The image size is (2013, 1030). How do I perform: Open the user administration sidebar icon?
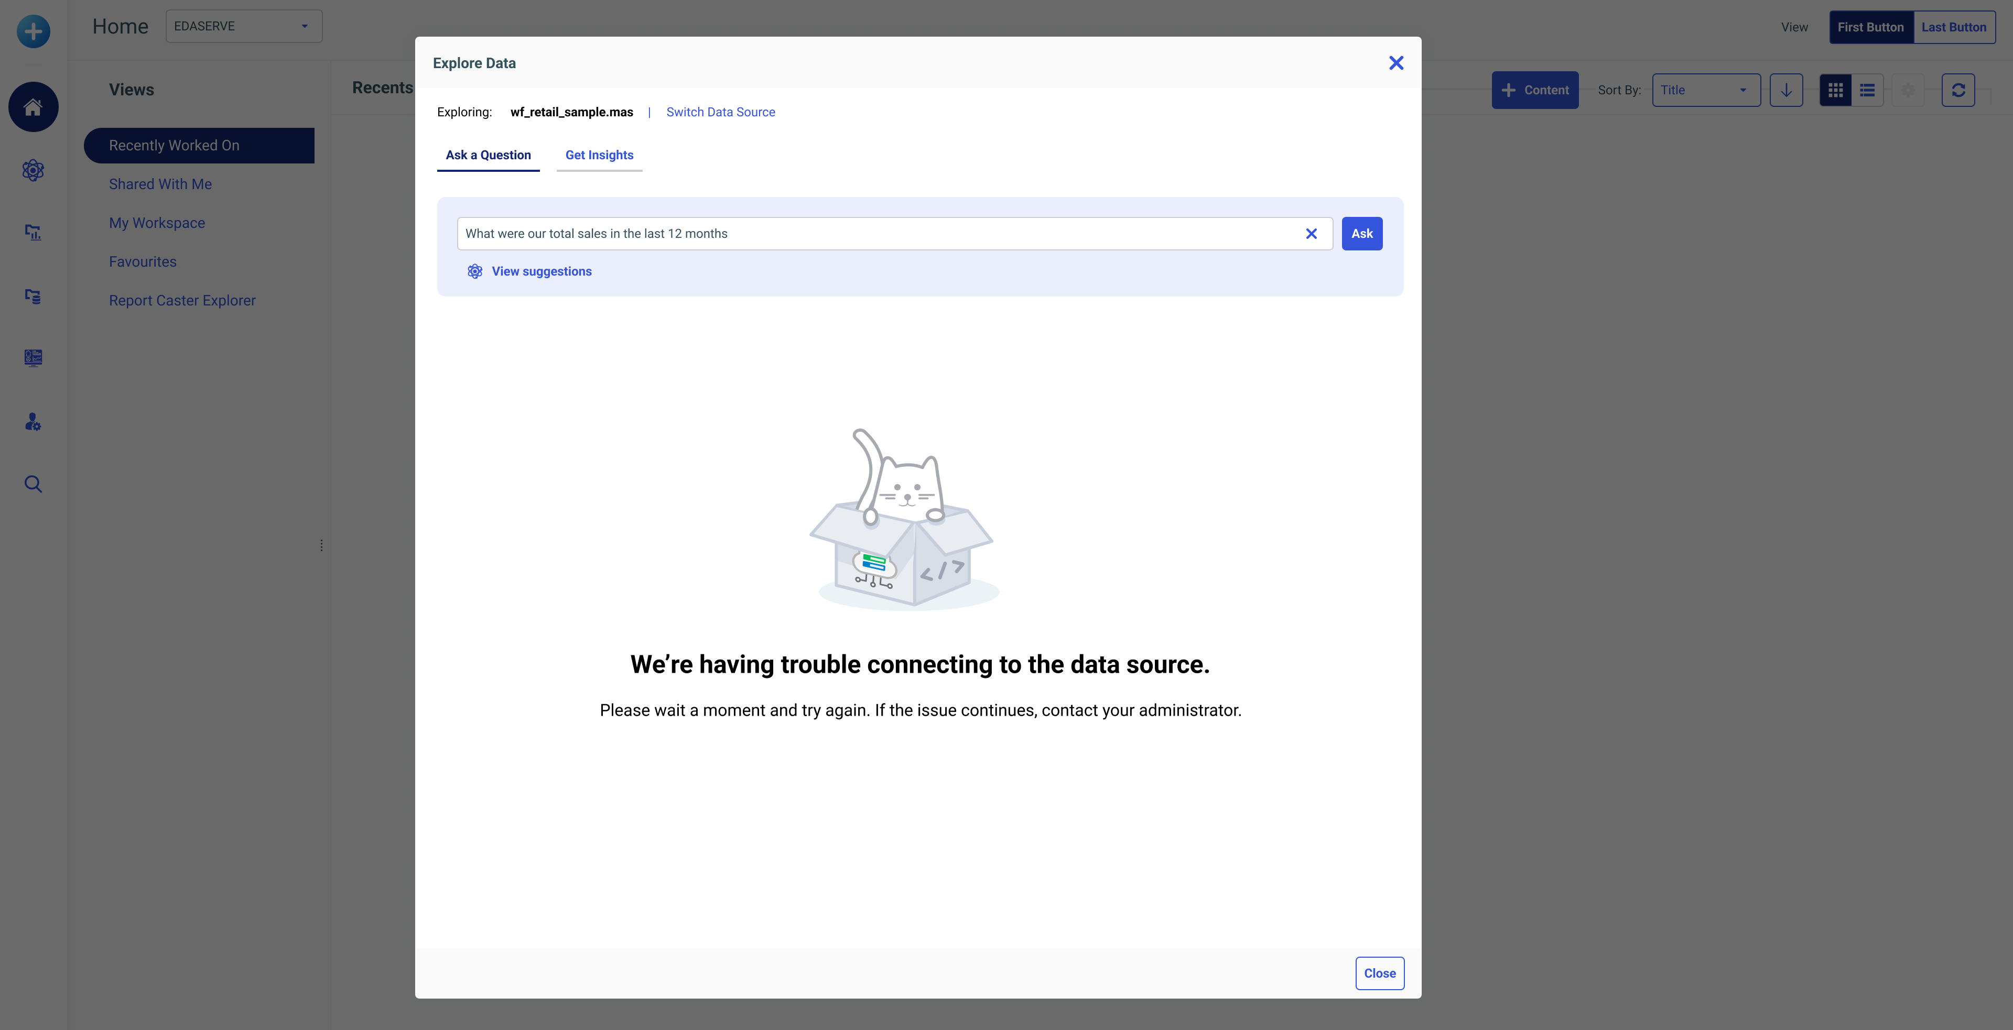[x=33, y=422]
